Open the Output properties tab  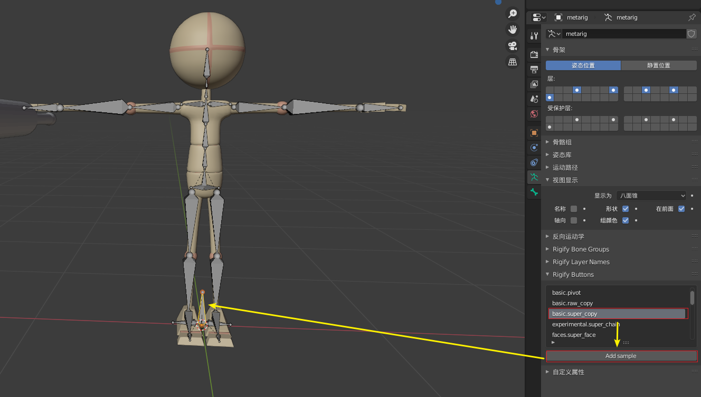(534, 69)
